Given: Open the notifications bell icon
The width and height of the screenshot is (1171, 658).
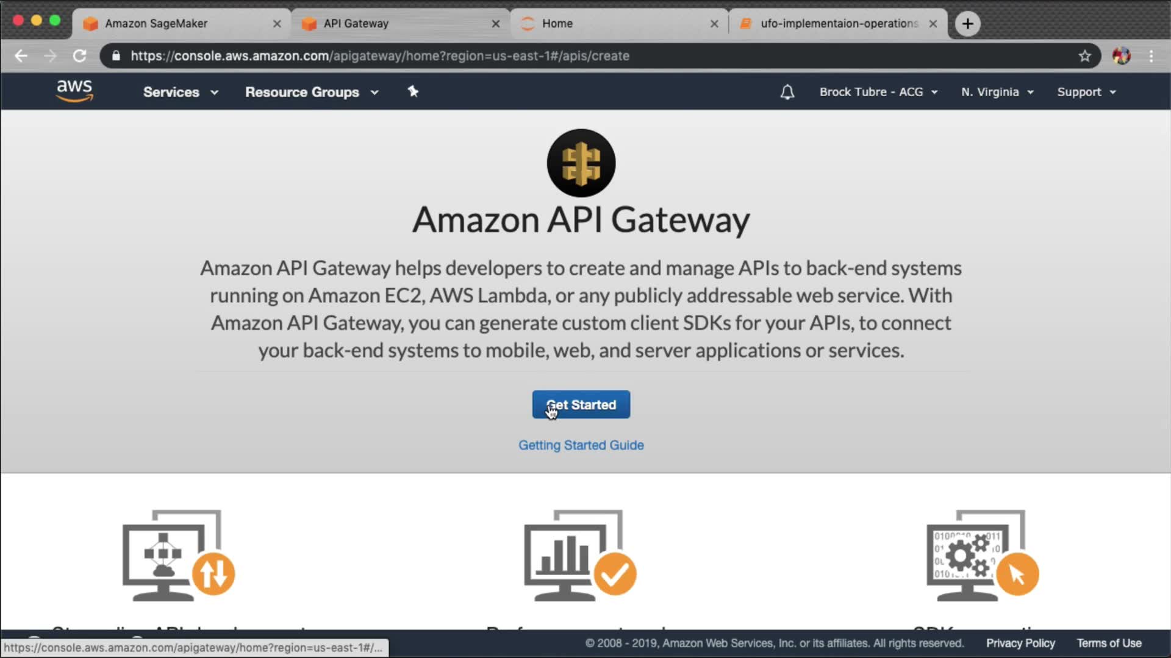Looking at the screenshot, I should [x=787, y=92].
